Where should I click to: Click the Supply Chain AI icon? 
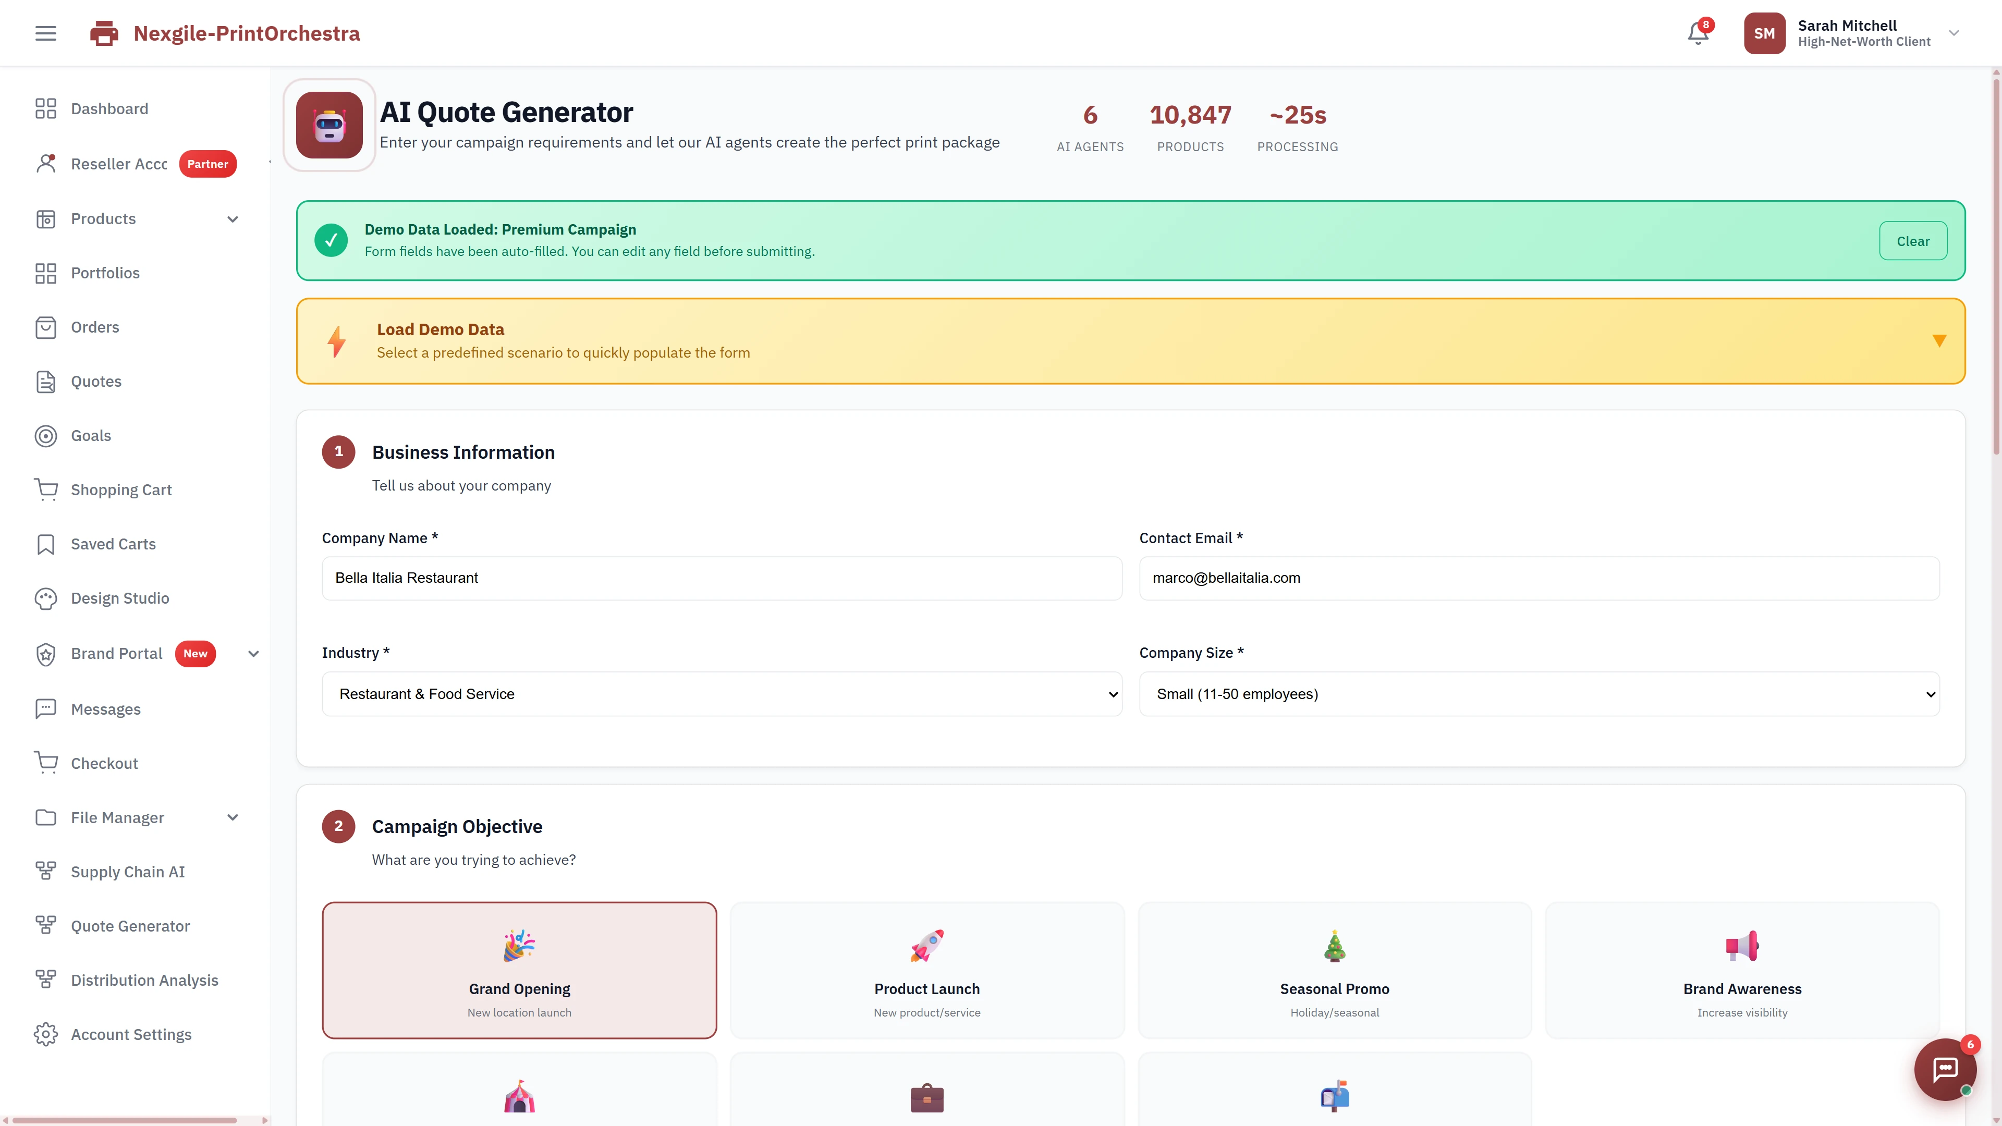(x=45, y=871)
